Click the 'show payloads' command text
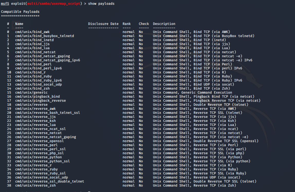This screenshot has width=295, height=192. [101, 4]
